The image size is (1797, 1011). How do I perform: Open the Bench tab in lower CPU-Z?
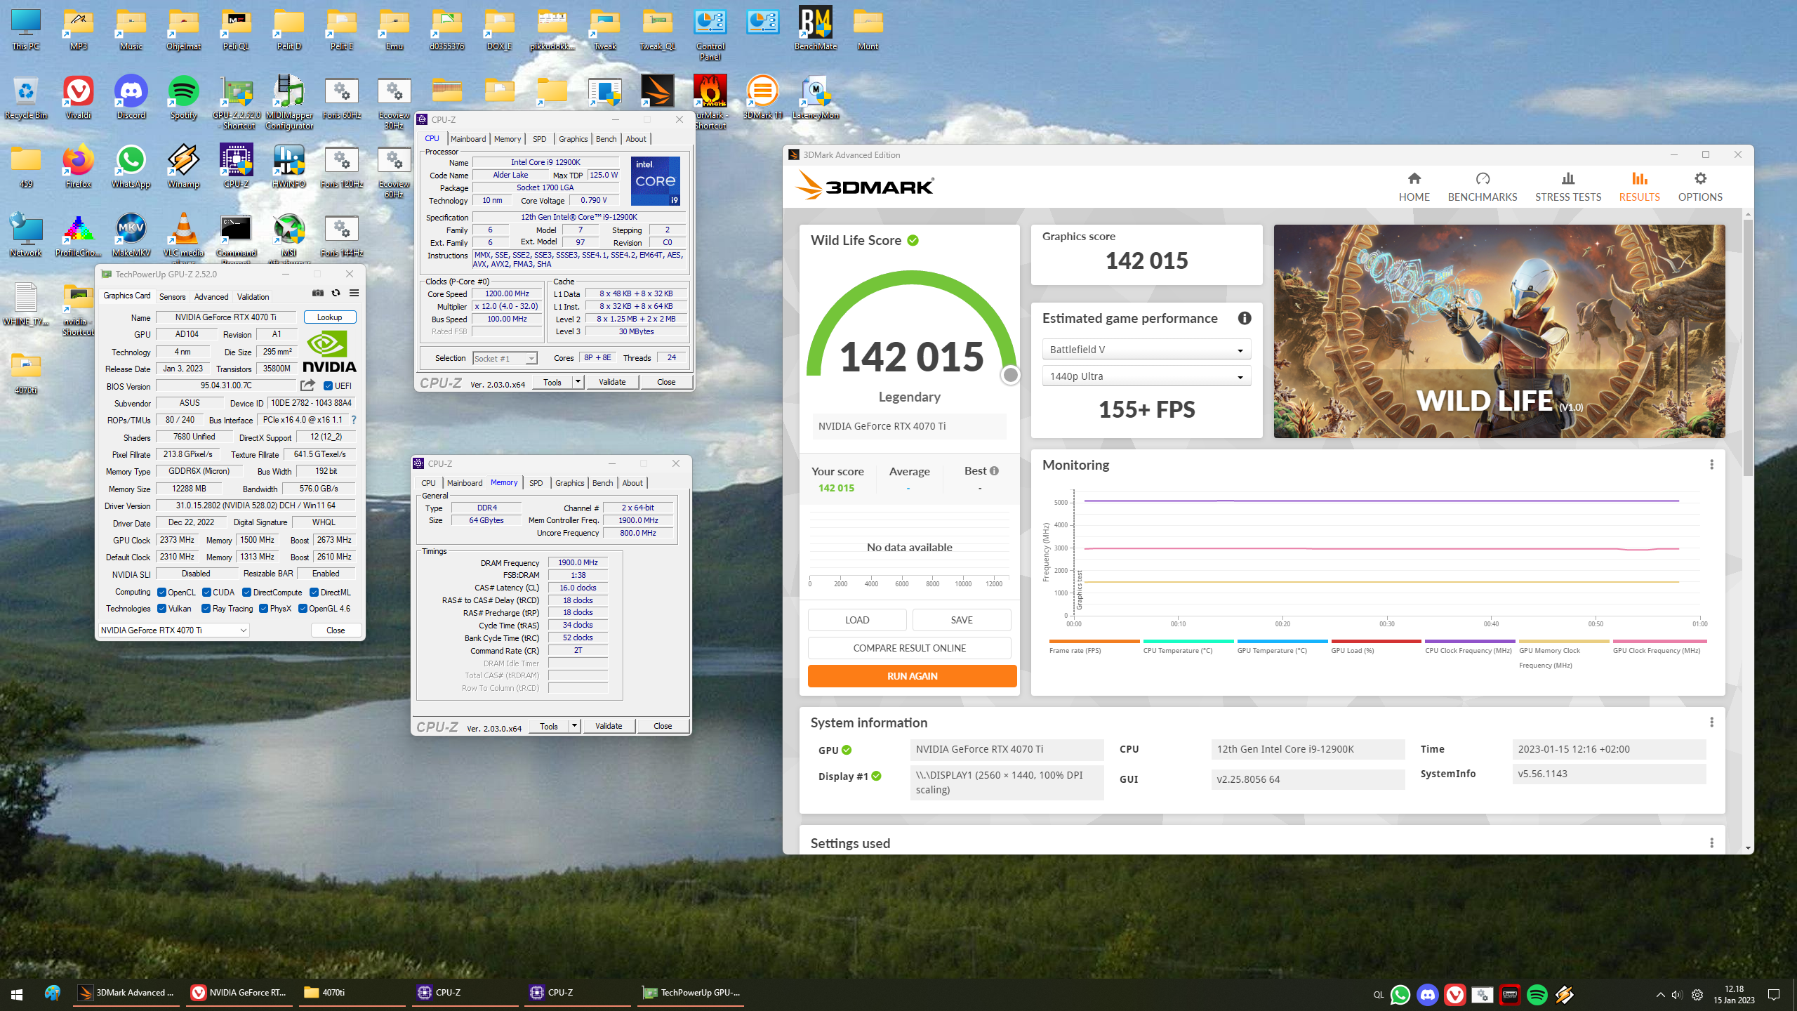[602, 483]
